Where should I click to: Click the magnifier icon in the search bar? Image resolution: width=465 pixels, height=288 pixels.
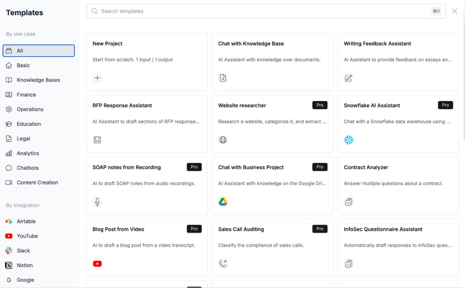pos(94,11)
